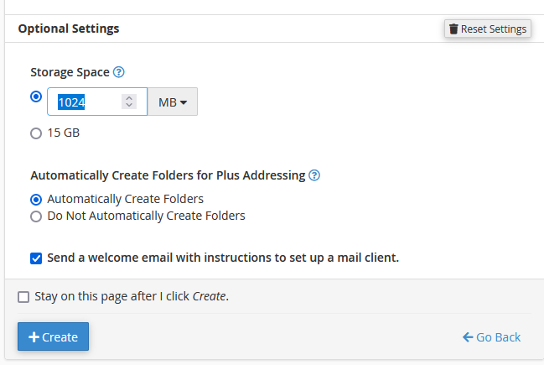Click the welcome email instructions label text
This screenshot has height=365, width=544.
[x=223, y=258]
